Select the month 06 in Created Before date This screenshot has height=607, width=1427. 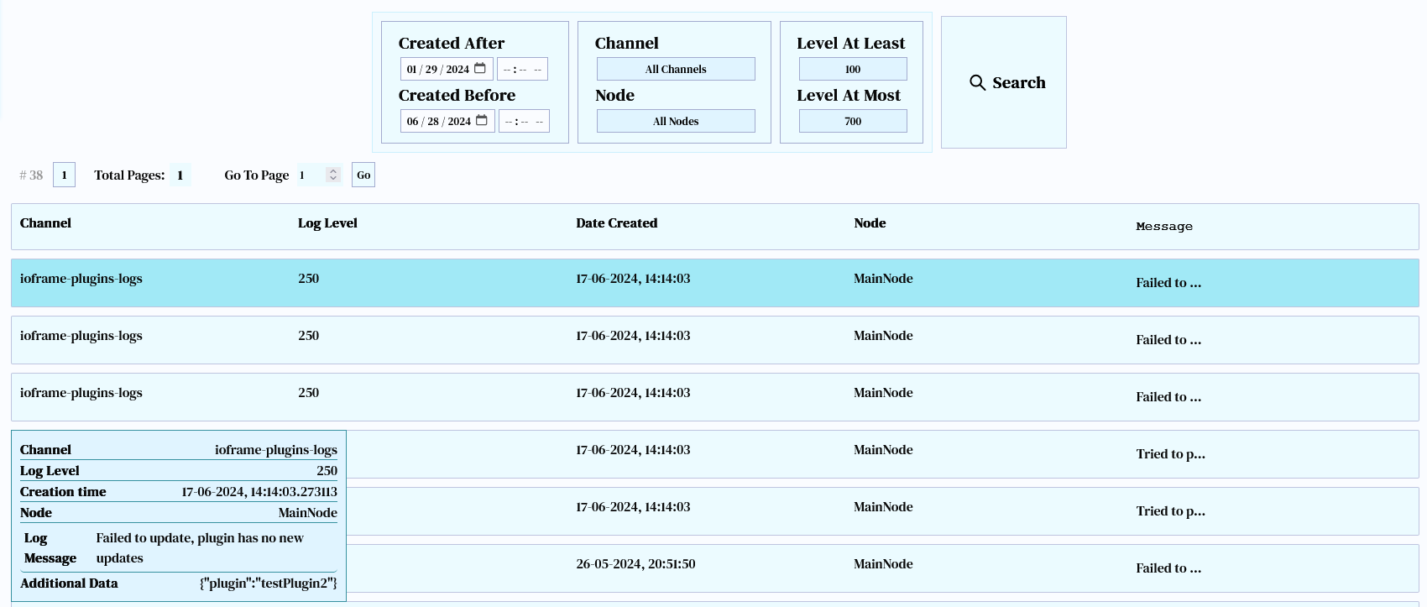point(413,121)
